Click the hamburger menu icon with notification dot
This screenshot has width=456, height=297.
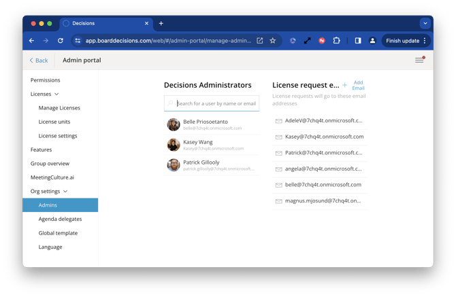point(419,60)
